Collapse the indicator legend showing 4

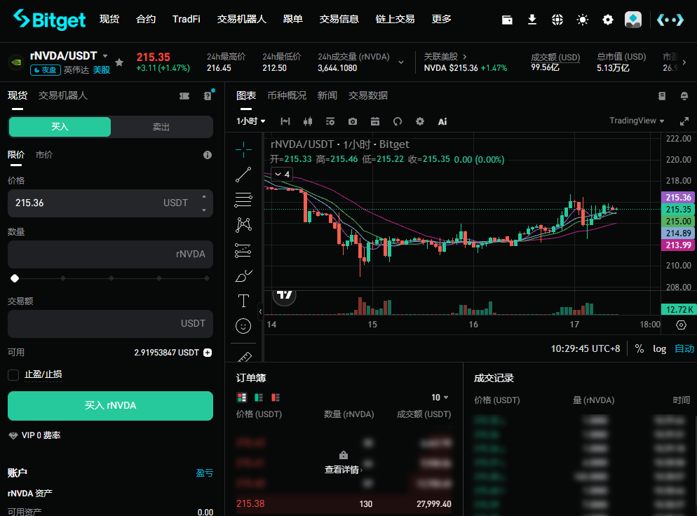coord(282,175)
